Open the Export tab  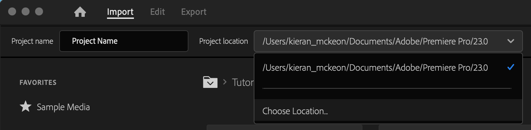pos(194,12)
